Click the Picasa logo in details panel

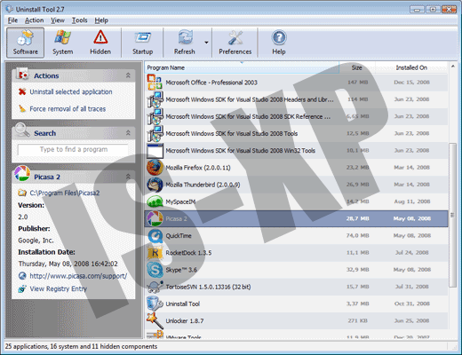point(22,174)
